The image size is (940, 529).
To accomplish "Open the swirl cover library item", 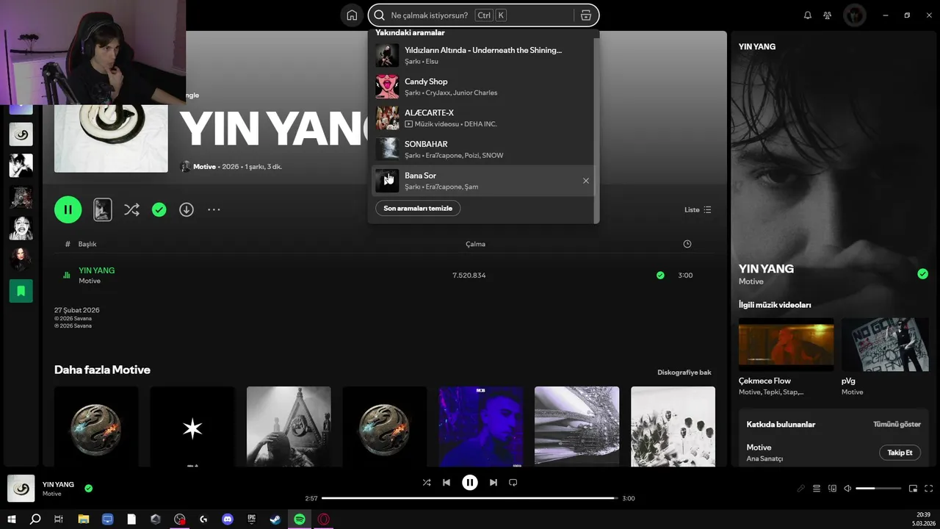I will [x=21, y=134].
